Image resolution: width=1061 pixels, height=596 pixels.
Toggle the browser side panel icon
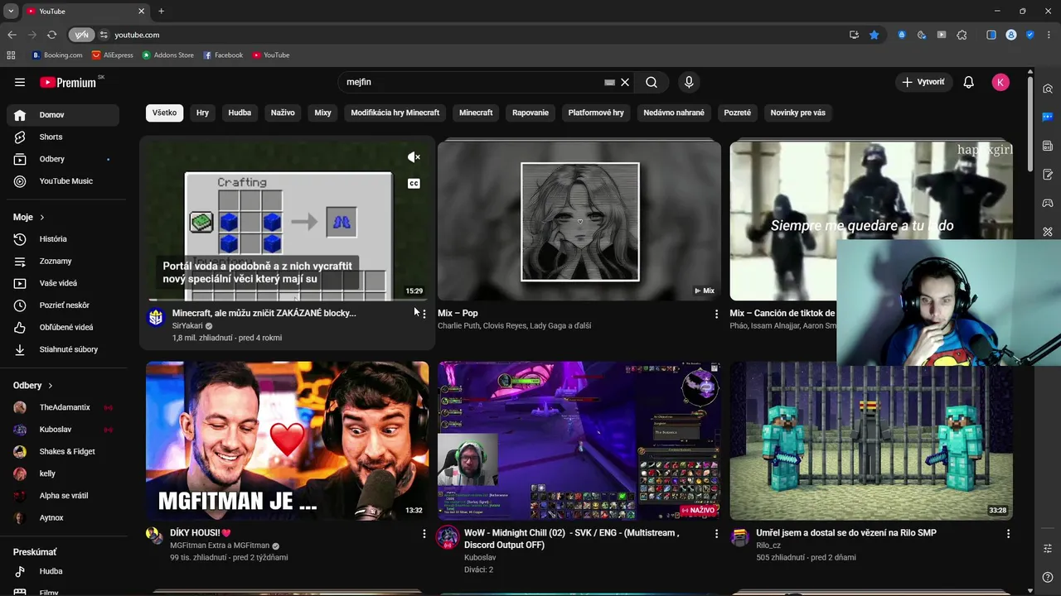click(x=991, y=35)
